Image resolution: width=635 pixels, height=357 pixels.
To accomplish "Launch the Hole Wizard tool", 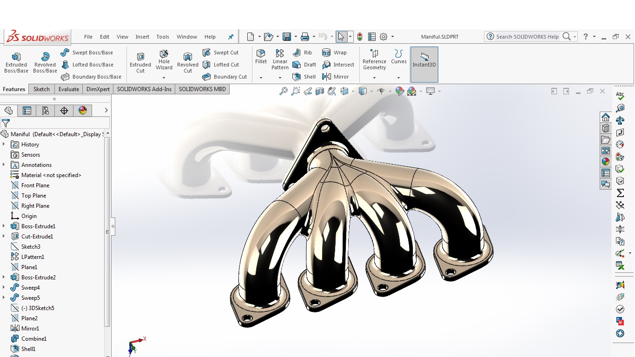I will (x=164, y=60).
